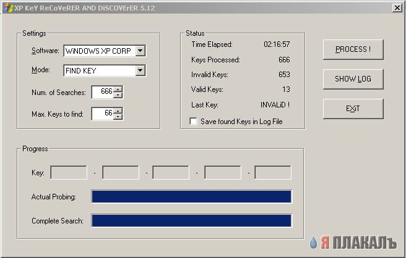This screenshot has height=258, width=406.
Task: Click the first Key segment box
Action: [x=69, y=173]
